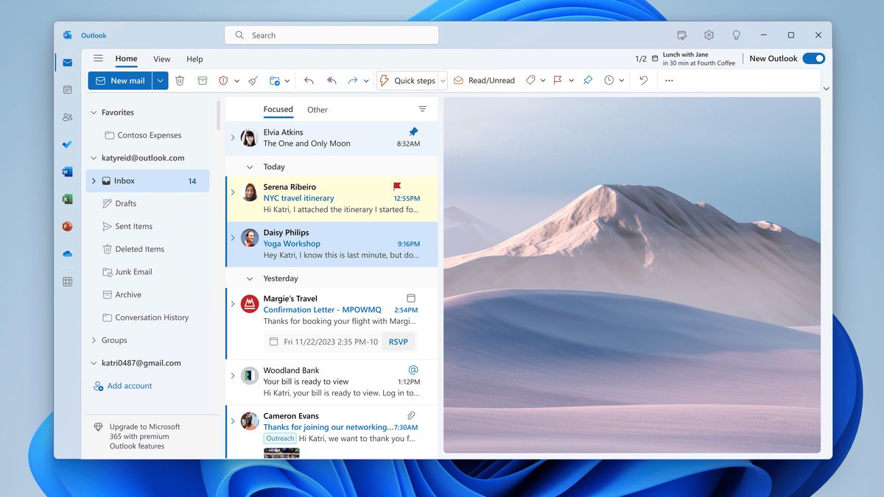Launch Excel from the left app bar
This screenshot has width=884, height=497.
68,199
